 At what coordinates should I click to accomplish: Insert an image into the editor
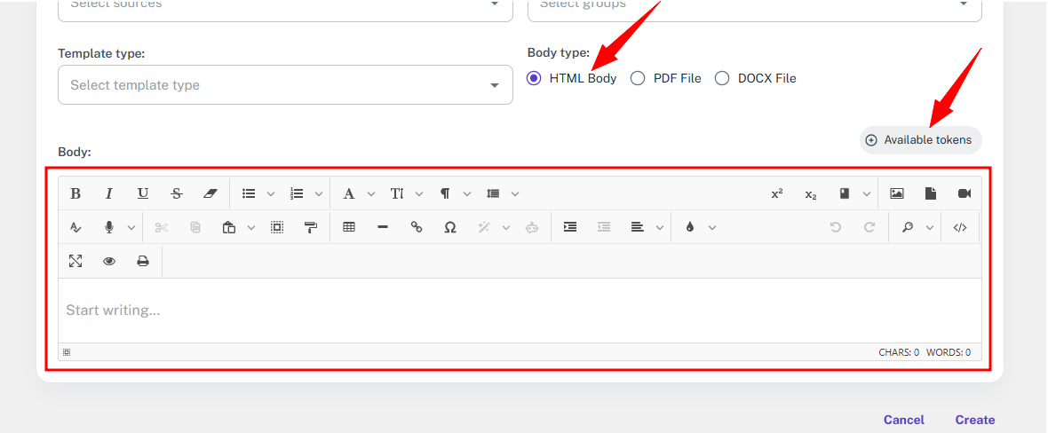(x=897, y=193)
